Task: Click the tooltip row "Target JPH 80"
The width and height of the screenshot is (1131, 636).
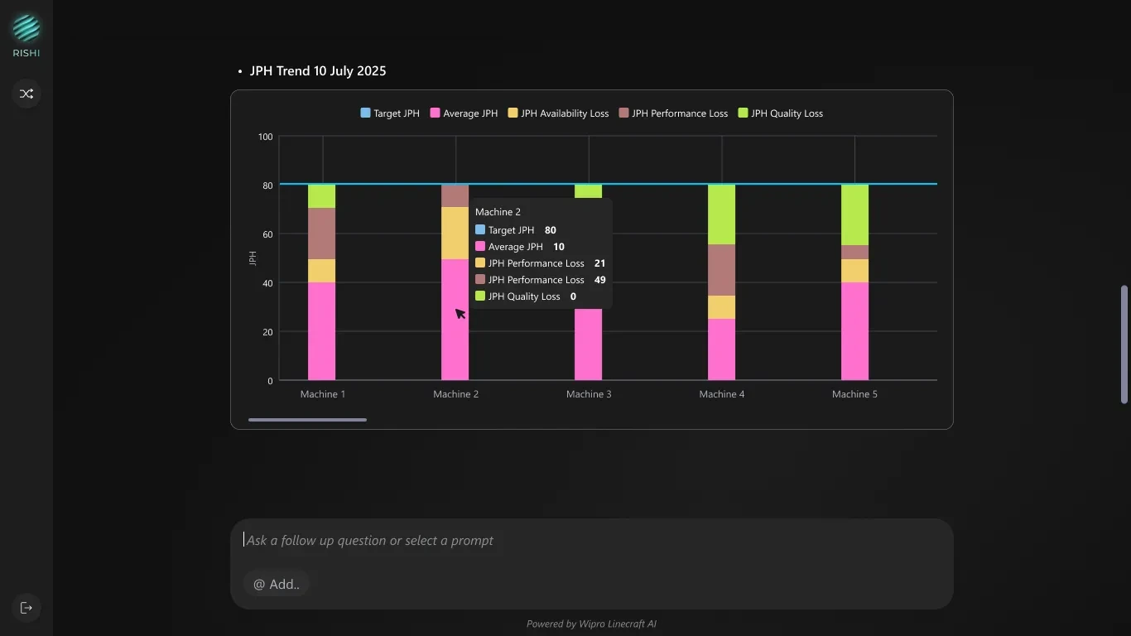Action: [x=516, y=230]
